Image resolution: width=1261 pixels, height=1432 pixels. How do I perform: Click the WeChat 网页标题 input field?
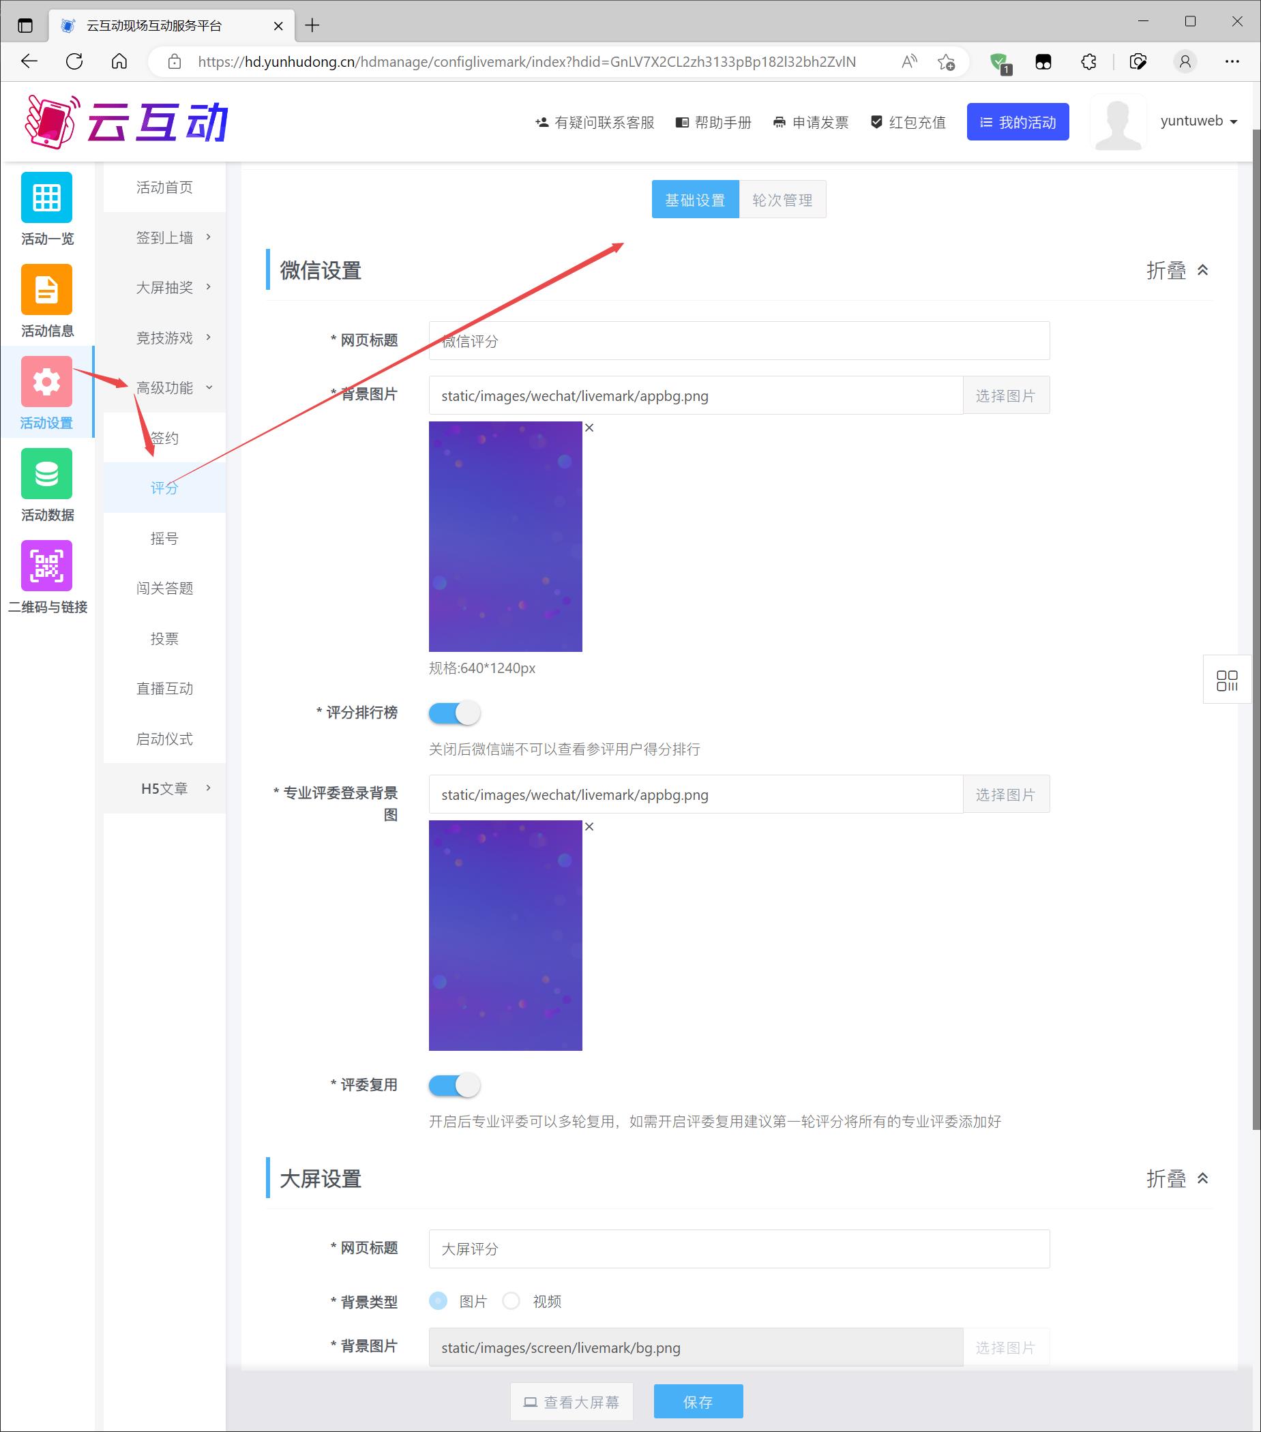point(739,341)
